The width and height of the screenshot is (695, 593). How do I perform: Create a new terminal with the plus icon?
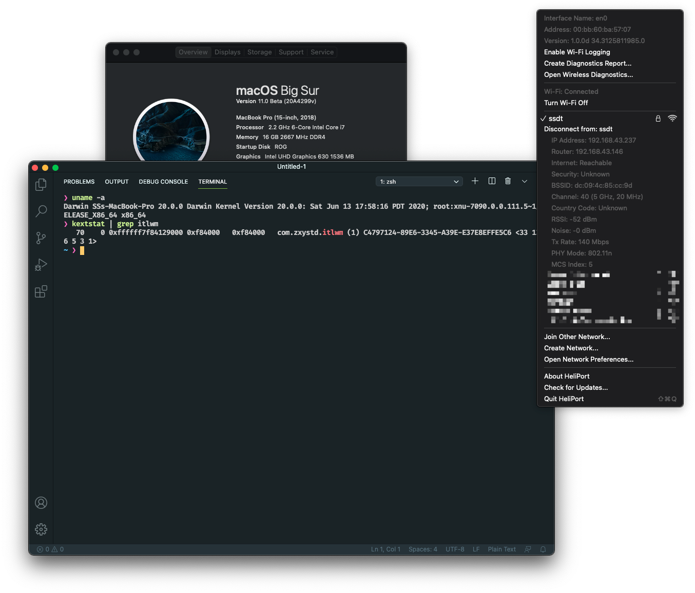click(x=475, y=181)
